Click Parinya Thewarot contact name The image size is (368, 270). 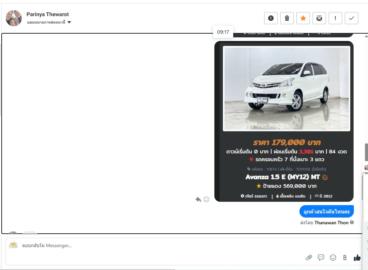48,14
